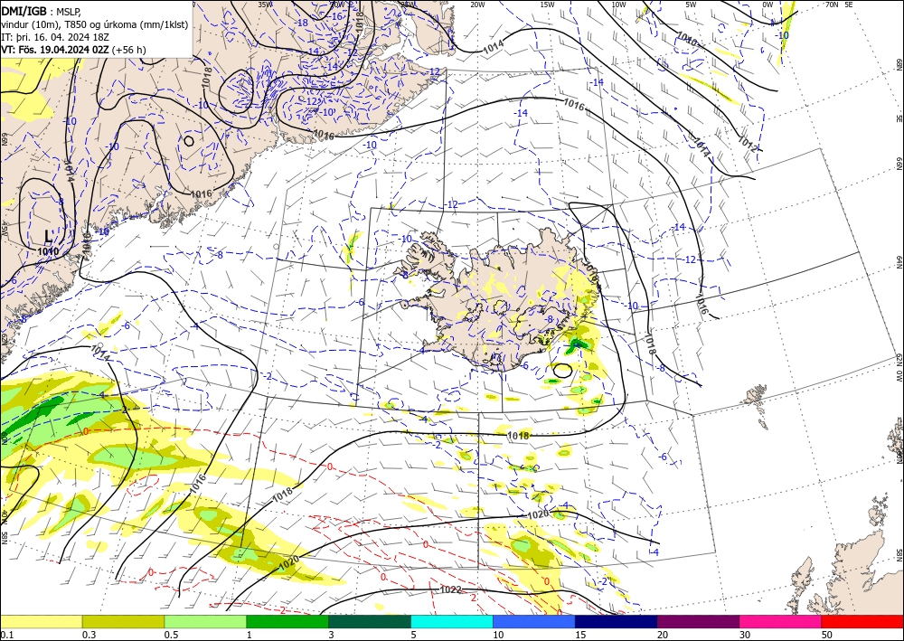Click the '1022' isobar label
904x641 pixels.
pos(449,589)
